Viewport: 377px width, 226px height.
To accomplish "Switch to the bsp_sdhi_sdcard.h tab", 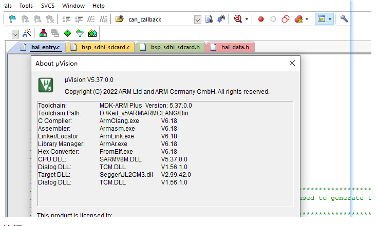I will point(170,47).
